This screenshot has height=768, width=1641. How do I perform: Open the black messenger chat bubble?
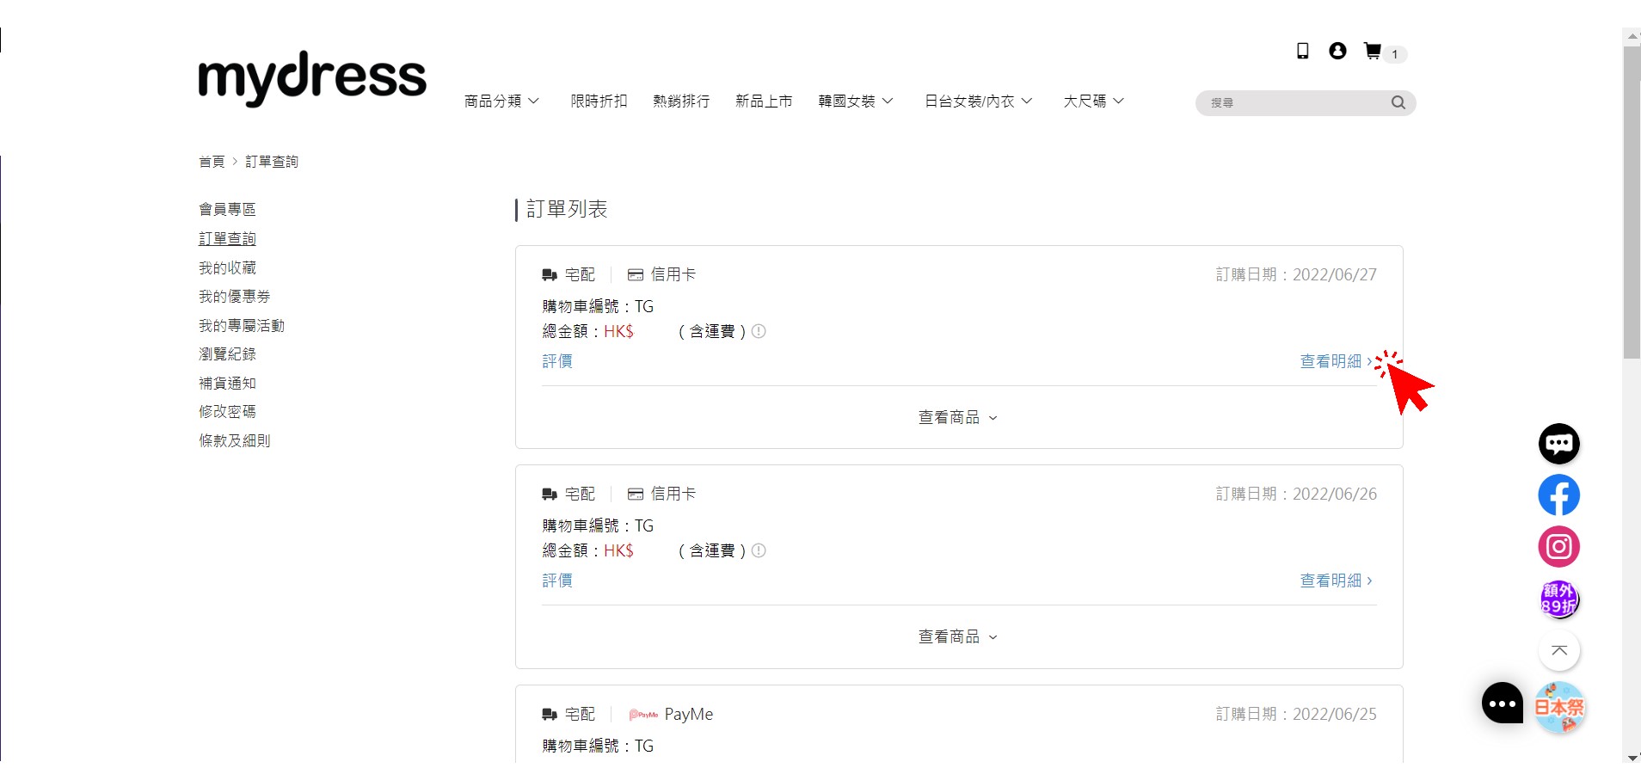(1502, 703)
